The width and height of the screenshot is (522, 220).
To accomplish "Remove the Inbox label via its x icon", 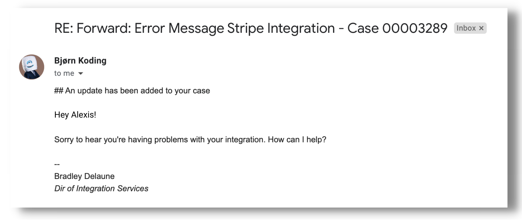I will click(481, 28).
